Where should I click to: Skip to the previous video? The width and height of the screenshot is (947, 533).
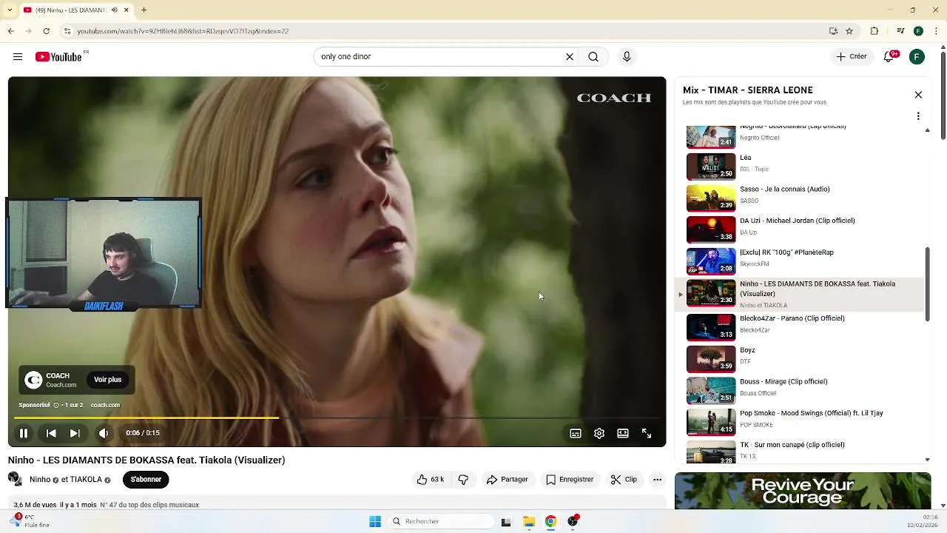point(51,433)
